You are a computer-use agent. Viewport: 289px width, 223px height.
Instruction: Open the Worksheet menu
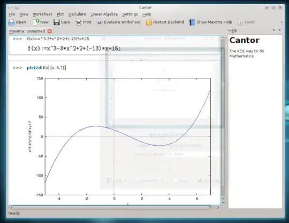pyautogui.click(x=42, y=14)
